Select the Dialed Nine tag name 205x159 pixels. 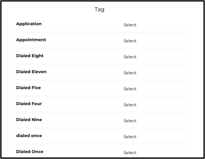29,119
